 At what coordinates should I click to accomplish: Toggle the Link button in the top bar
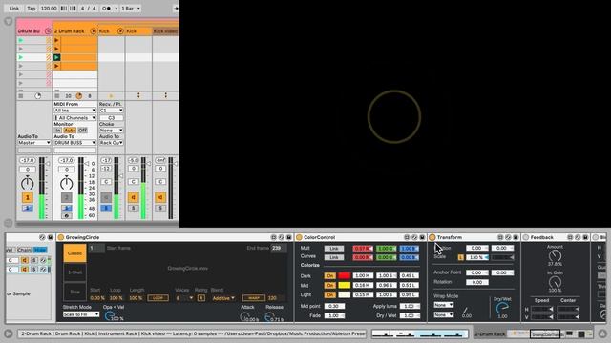[x=13, y=9]
